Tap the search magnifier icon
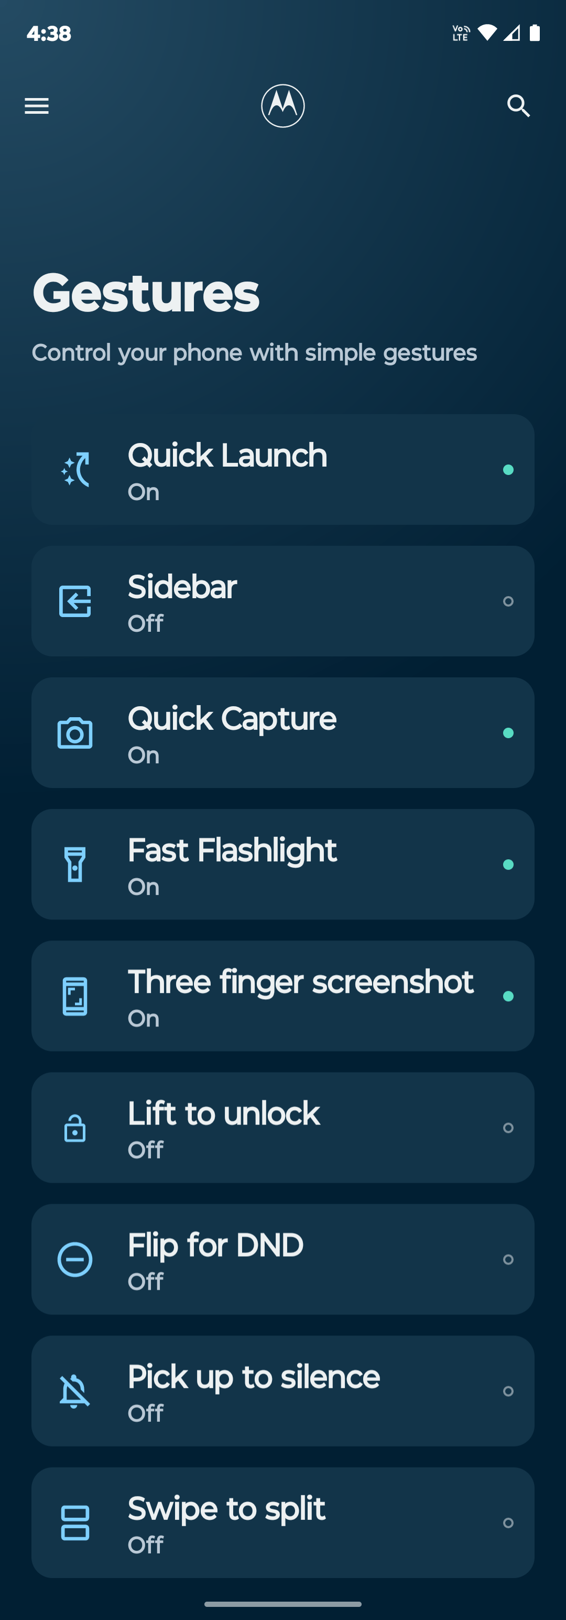Image resolution: width=566 pixels, height=1620 pixels. click(519, 106)
